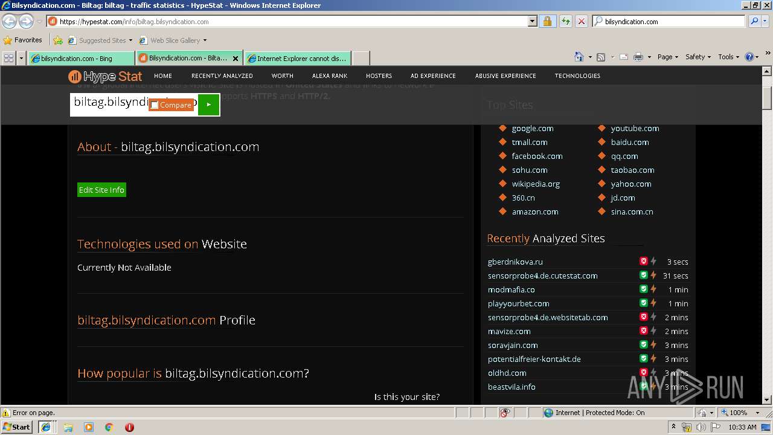Click the Print icon in command bar
773x435 pixels.
click(639, 57)
